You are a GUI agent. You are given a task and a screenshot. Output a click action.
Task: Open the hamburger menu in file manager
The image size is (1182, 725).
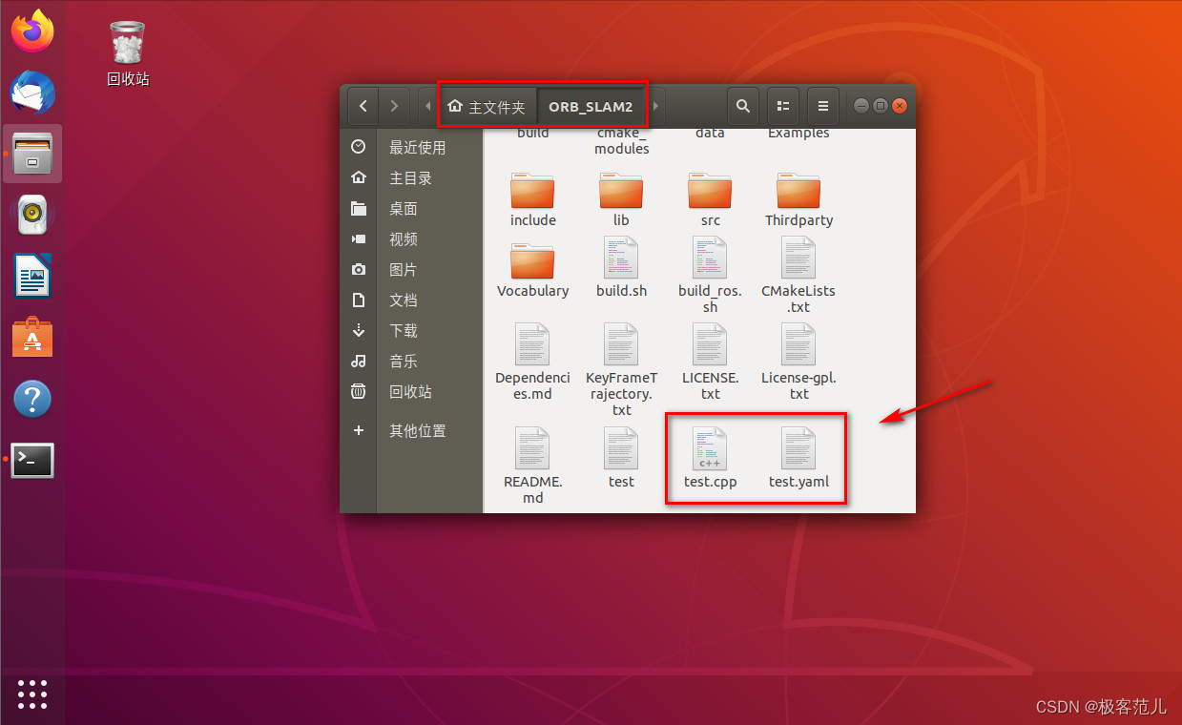823,106
